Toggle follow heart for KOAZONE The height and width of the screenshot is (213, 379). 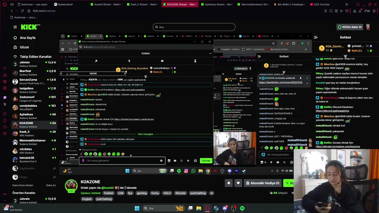click(238, 183)
